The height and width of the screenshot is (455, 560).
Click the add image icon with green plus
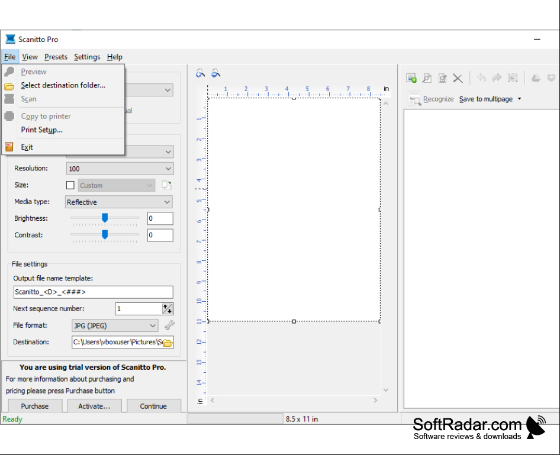[x=411, y=78]
